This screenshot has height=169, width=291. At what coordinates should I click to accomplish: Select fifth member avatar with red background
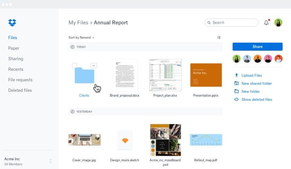[278, 58]
